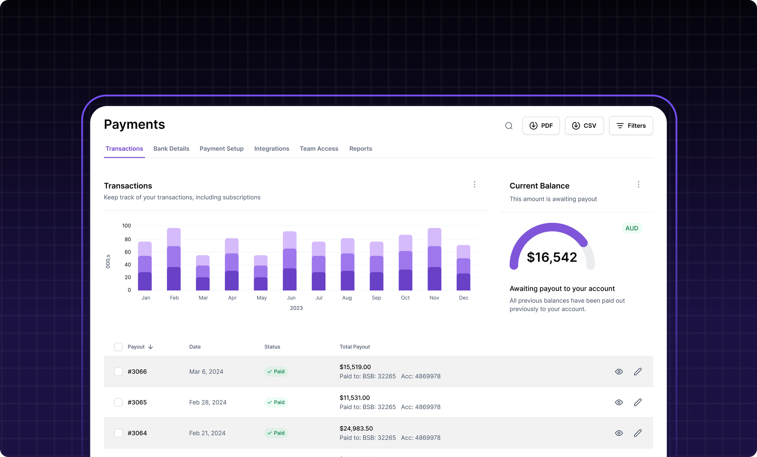Edit payout #3066 with pencil icon
Viewport: 757px width, 457px height.
638,372
